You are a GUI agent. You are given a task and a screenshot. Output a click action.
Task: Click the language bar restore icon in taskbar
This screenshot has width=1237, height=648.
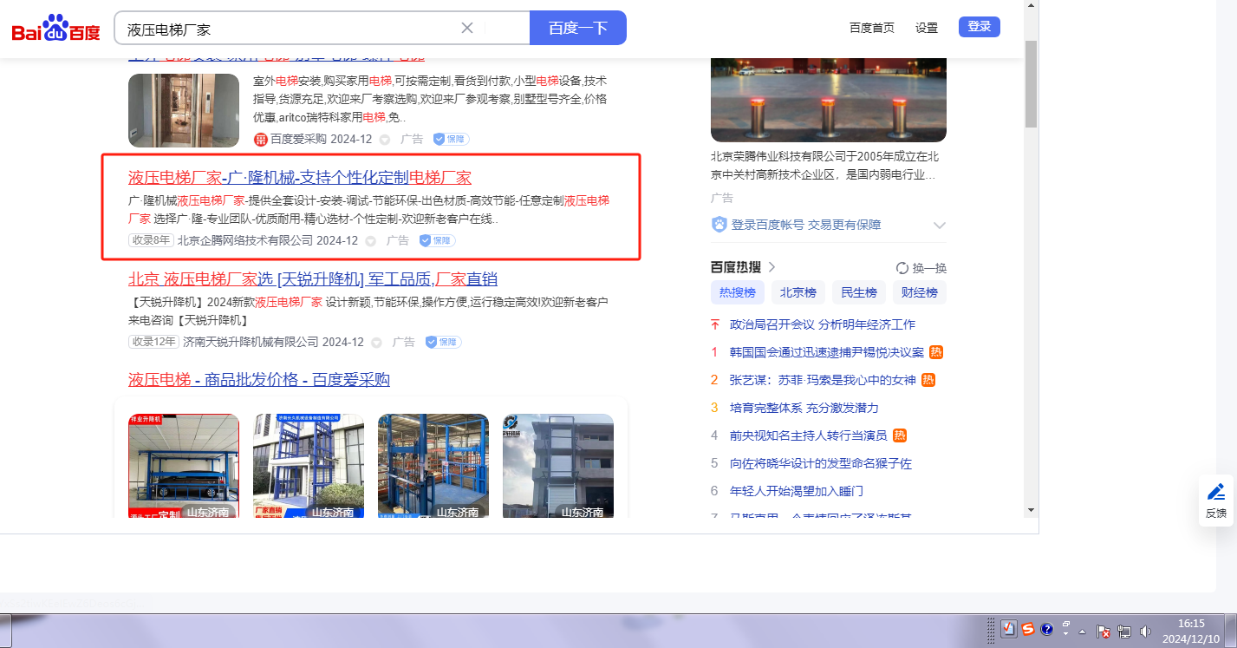[1066, 624]
